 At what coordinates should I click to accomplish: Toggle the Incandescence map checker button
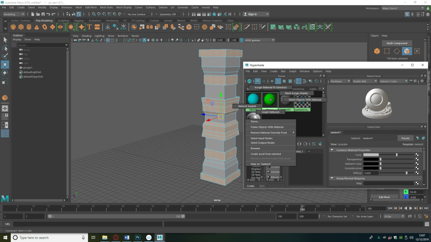click(417, 168)
